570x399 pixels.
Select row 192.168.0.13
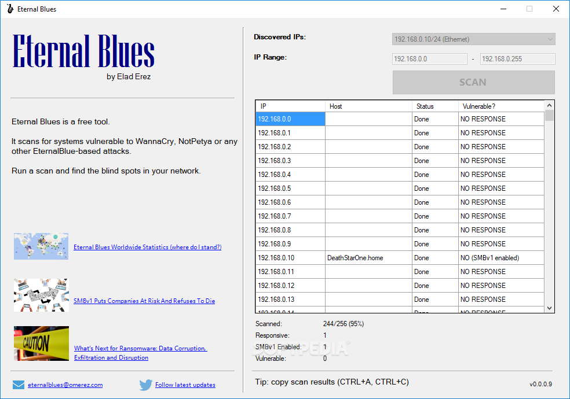click(400, 300)
